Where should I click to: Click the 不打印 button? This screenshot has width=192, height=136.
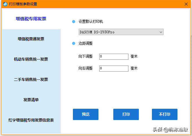click(x=165, y=114)
